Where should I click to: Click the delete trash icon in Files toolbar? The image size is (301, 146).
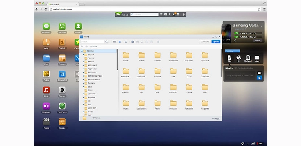(158, 42)
